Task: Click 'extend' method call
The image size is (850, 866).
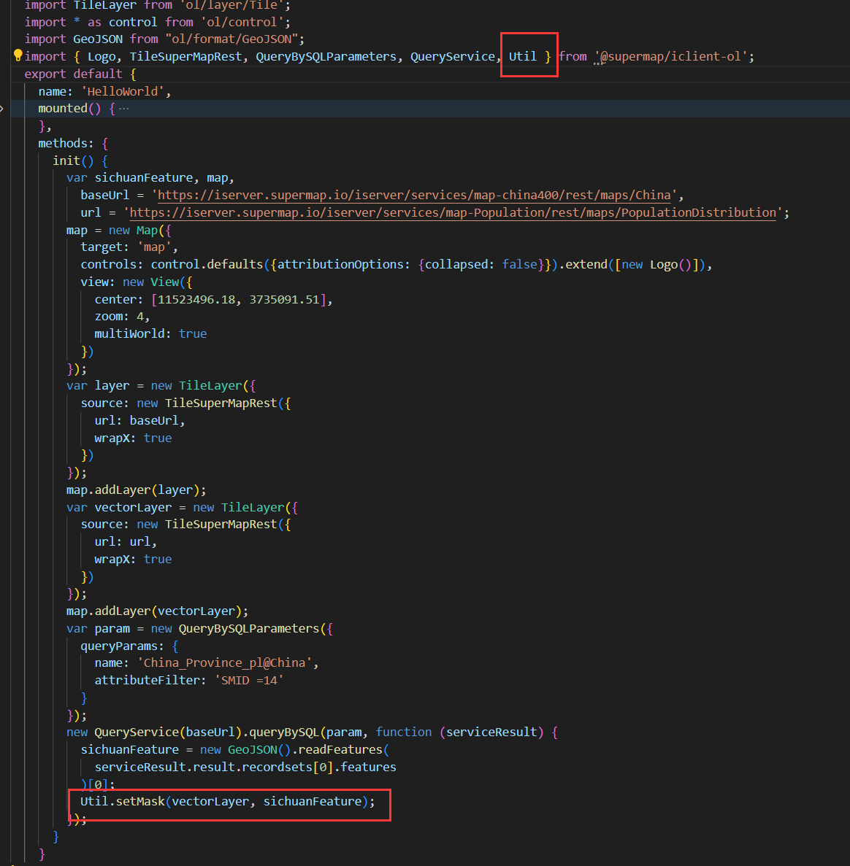Action: point(586,265)
